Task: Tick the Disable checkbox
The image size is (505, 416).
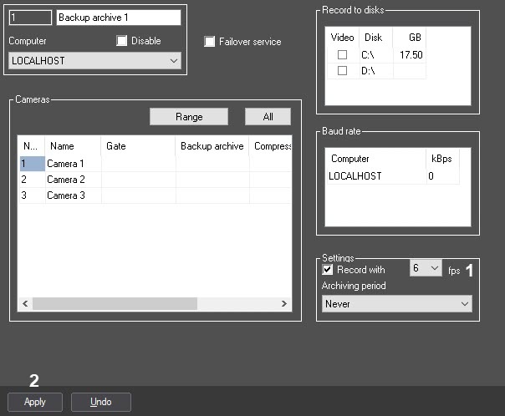Action: click(x=121, y=41)
